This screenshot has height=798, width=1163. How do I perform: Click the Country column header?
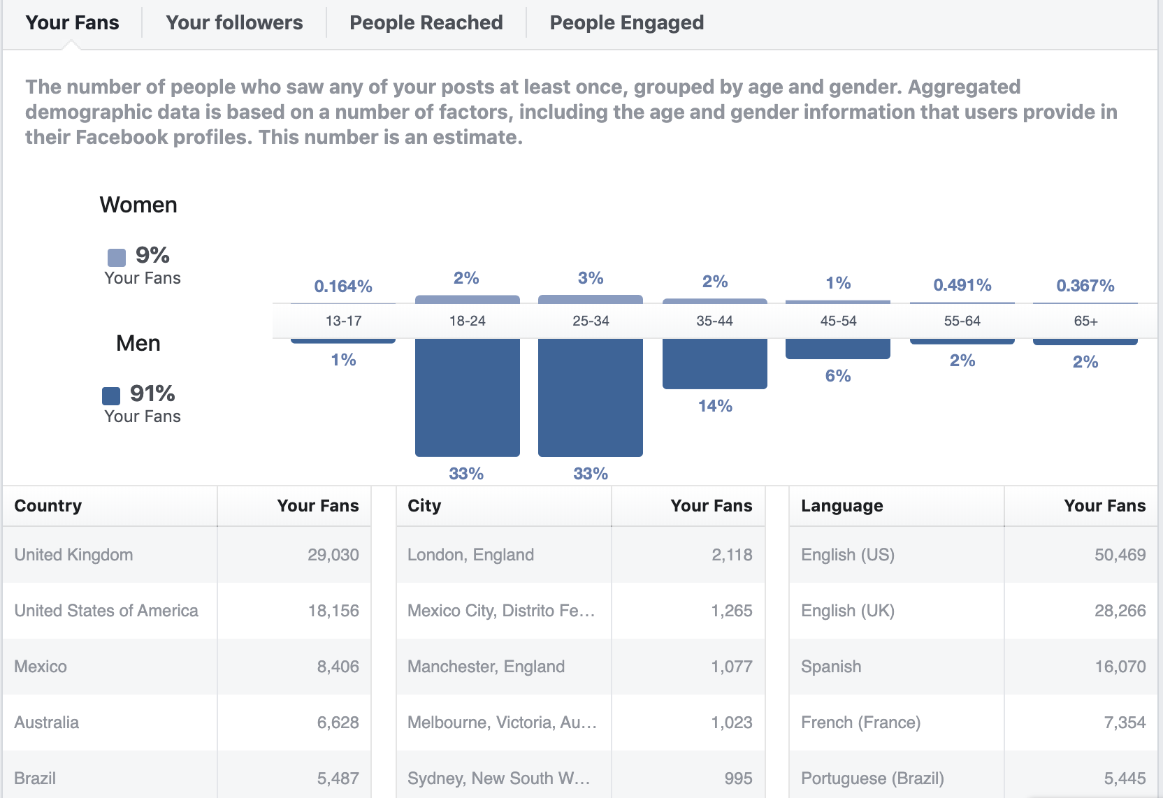48,506
